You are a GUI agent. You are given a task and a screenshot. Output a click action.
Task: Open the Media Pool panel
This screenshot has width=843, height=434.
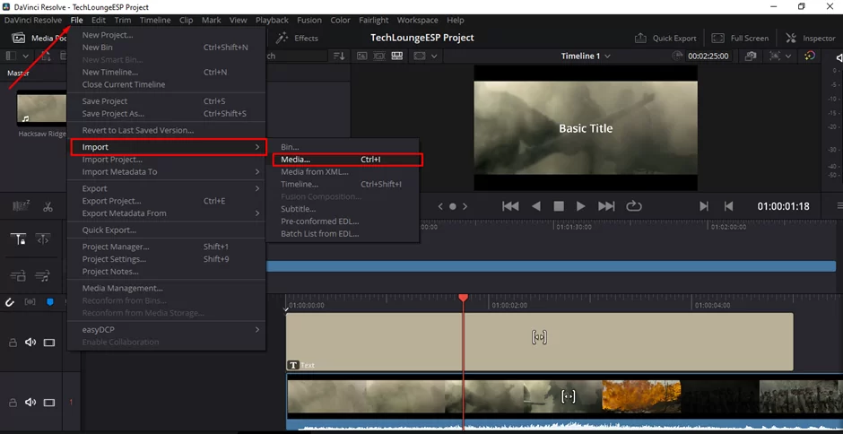click(39, 39)
